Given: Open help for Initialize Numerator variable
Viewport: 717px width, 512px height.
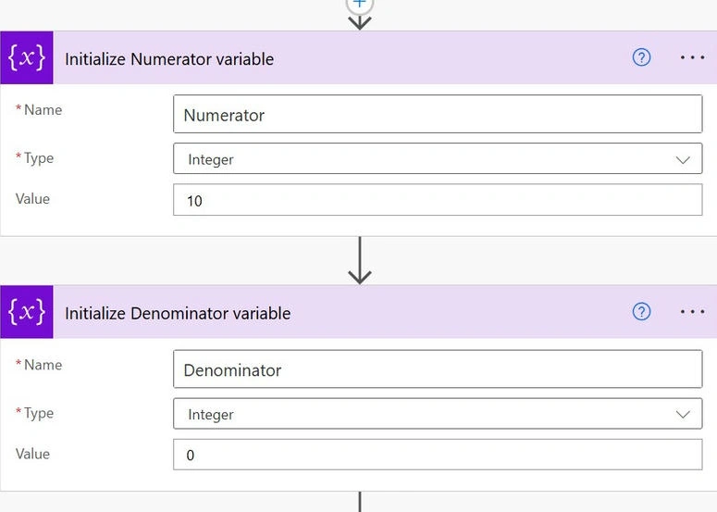Looking at the screenshot, I should (641, 57).
